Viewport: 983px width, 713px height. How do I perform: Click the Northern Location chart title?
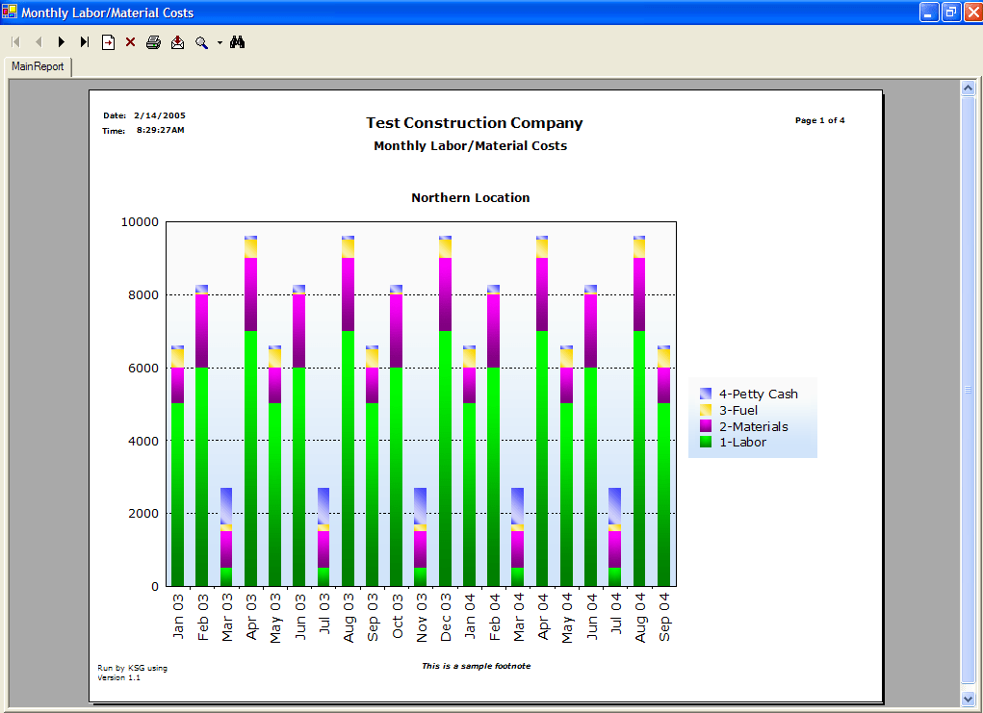click(470, 197)
